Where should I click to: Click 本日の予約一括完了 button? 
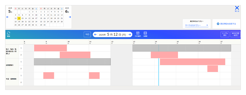[x=235, y=34]
